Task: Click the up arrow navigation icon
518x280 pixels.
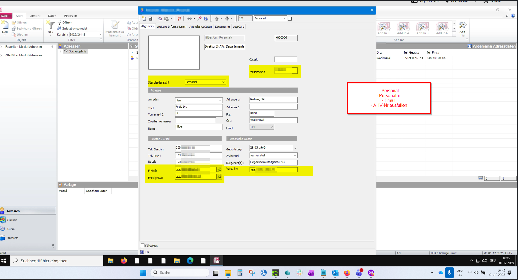Action: click(217, 18)
